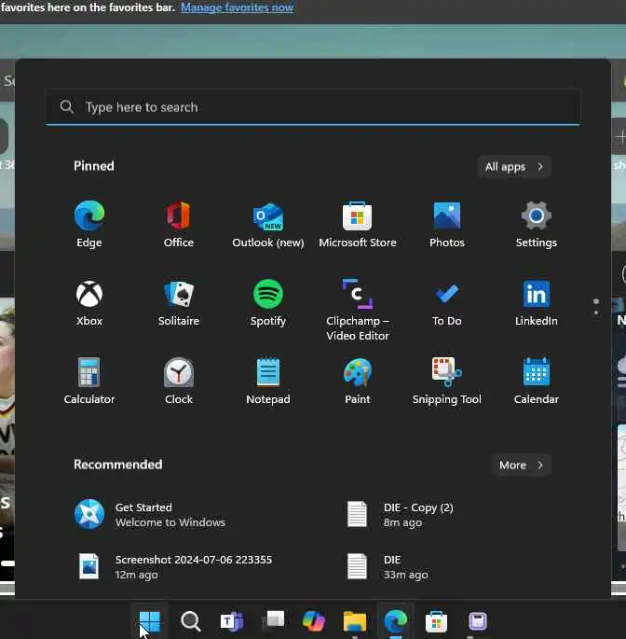The width and height of the screenshot is (626, 639).
Task: Open the purple app on taskbar's right end
Action: point(478,621)
